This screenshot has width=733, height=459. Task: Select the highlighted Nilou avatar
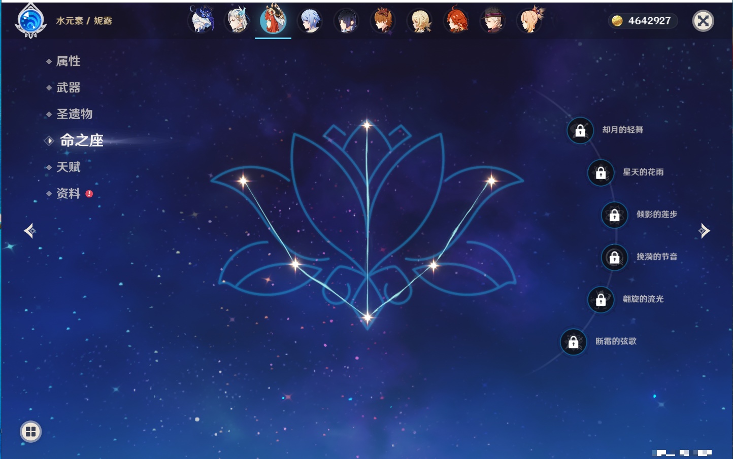273,20
